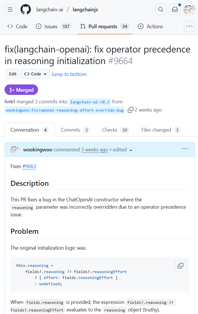Open your profile via the top-right avatar
198x314 pixels.
click(189, 9)
